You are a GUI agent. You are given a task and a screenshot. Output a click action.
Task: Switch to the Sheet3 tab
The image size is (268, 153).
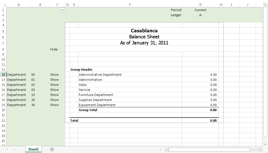coord(33,149)
